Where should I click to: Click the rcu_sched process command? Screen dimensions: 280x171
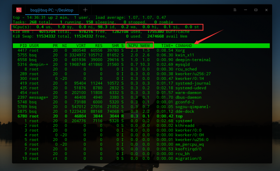[x=186, y=69]
